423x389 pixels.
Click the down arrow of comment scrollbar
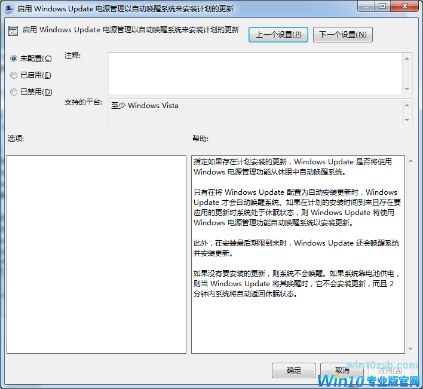407,89
